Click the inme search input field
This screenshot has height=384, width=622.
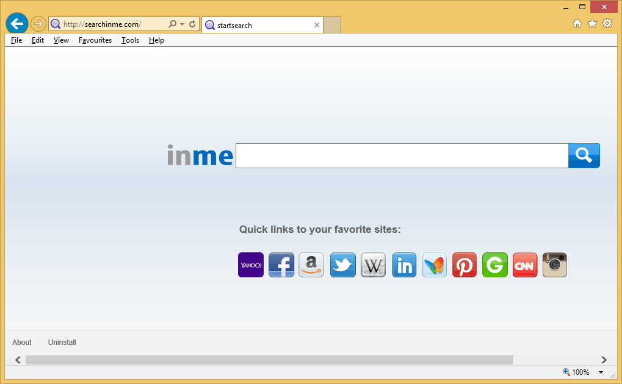[402, 156]
